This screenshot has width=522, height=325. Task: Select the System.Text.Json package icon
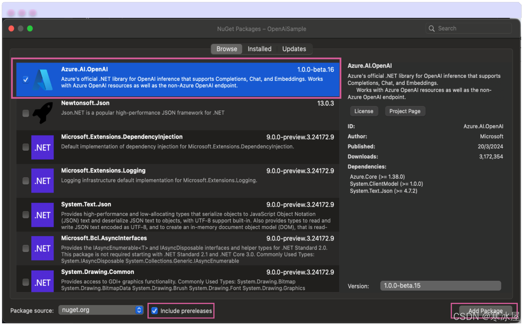pyautogui.click(x=42, y=215)
